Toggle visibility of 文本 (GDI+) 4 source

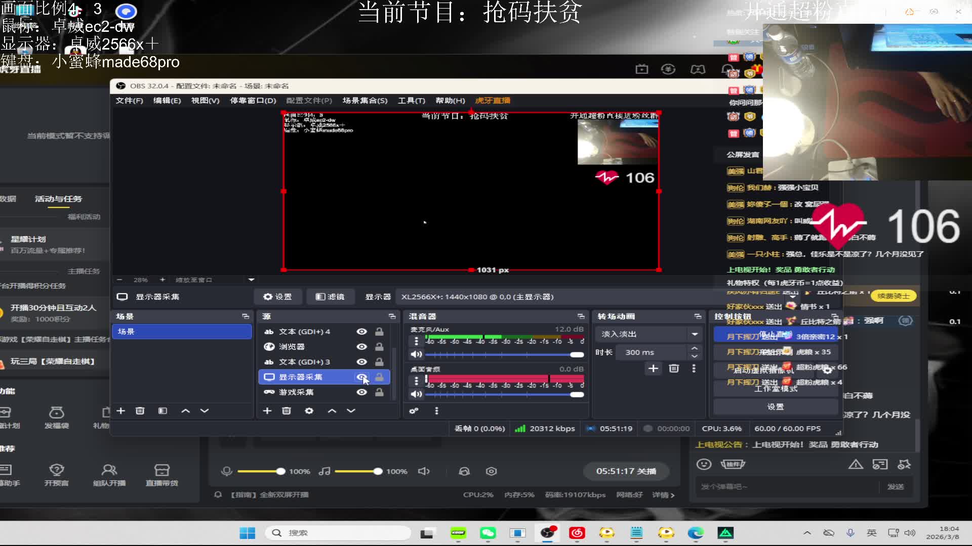click(x=361, y=332)
